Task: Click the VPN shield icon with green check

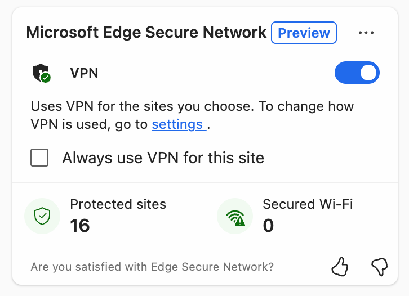Action: pos(41,73)
